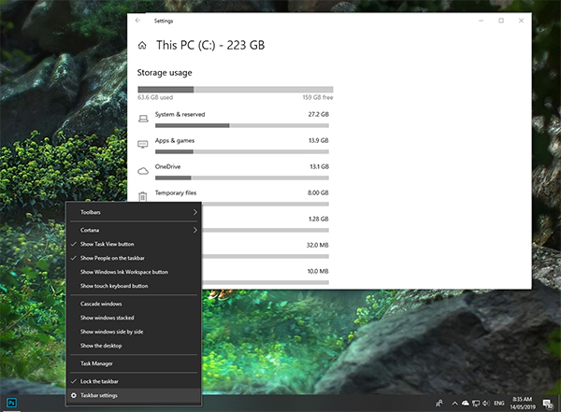Click the 159 GB free label
Screen dimensions: 561x412
pos(318,97)
